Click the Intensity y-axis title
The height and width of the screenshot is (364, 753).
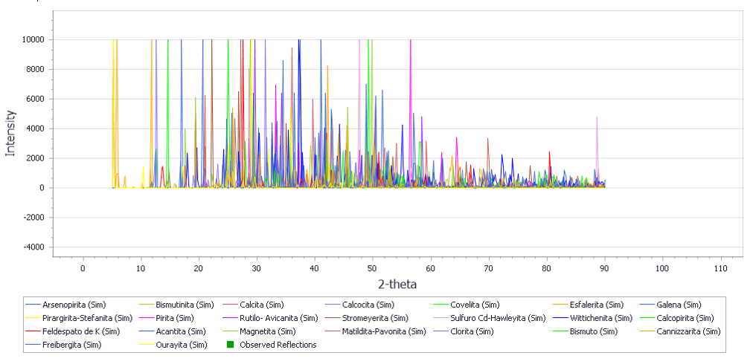click(x=10, y=133)
